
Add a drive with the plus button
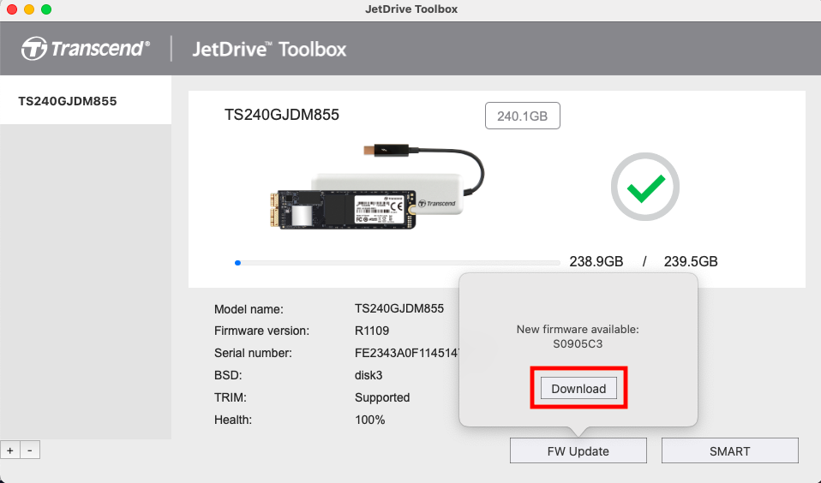point(10,450)
